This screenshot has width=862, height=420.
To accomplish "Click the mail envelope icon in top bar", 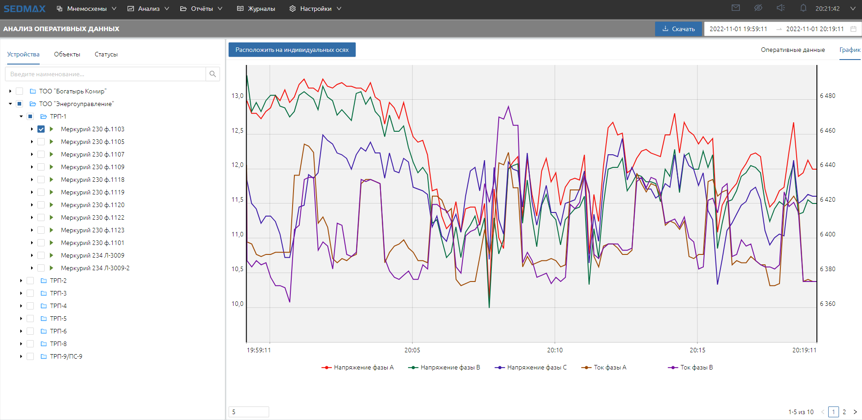I will 736,8.
